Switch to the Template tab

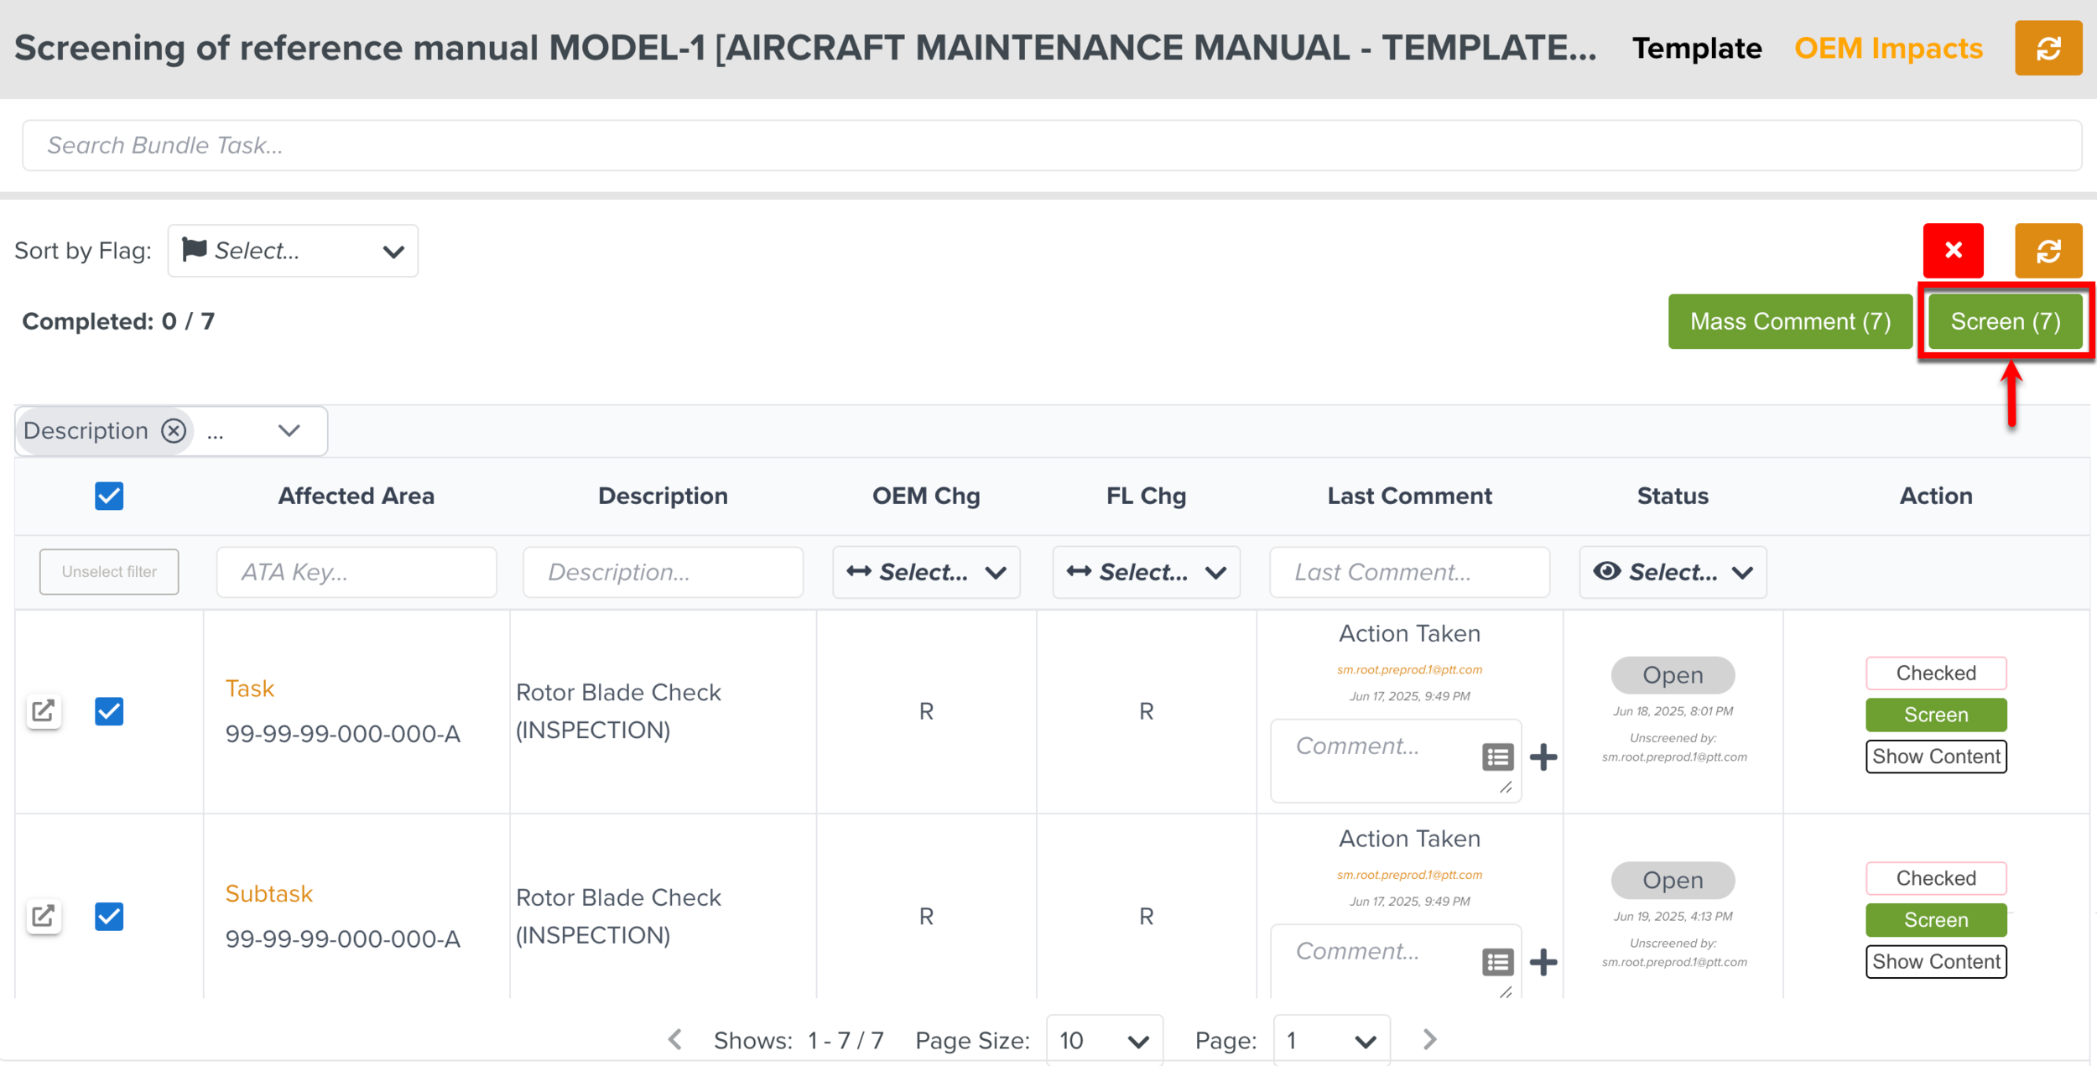point(1696,49)
